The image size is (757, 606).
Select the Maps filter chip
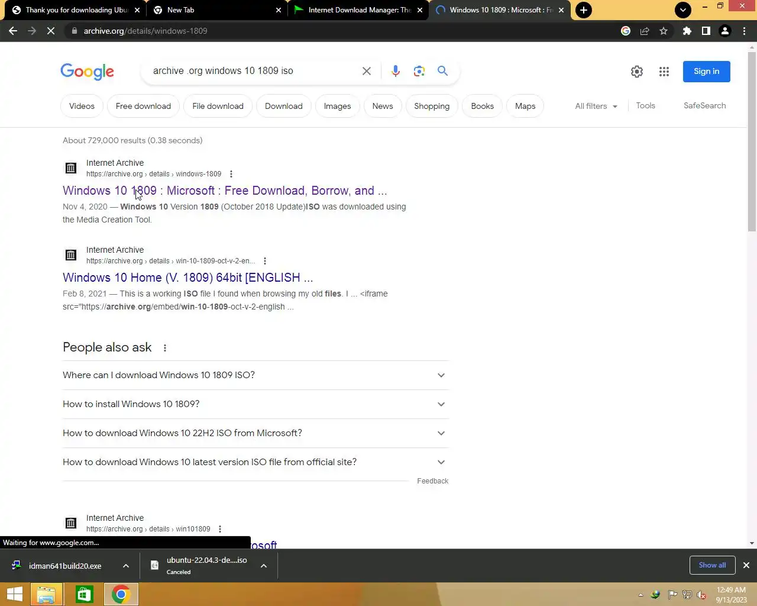(525, 107)
